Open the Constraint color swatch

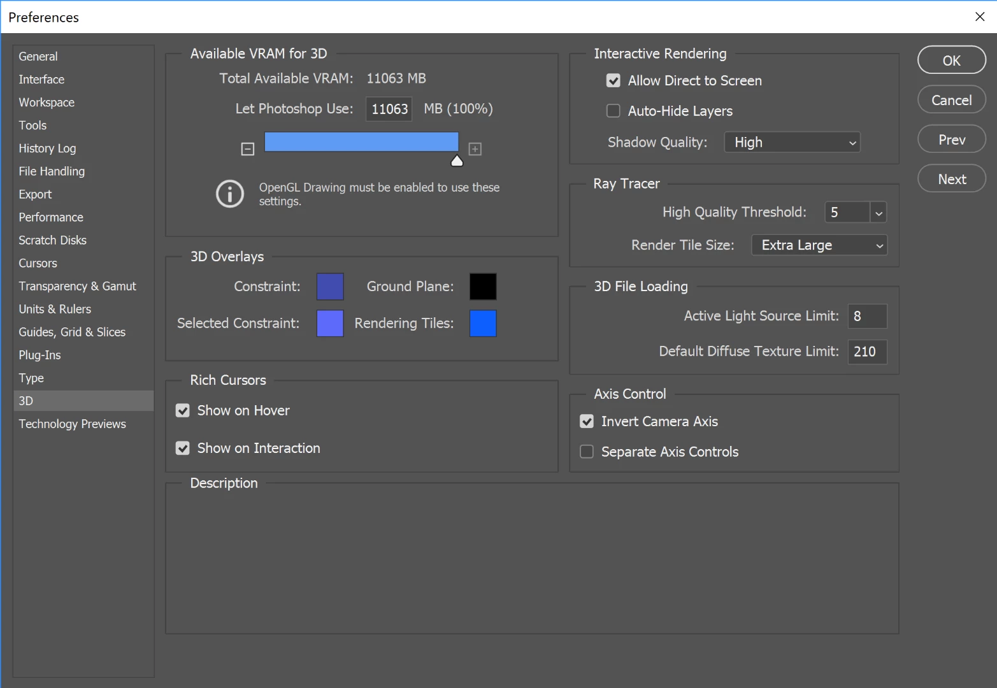330,287
